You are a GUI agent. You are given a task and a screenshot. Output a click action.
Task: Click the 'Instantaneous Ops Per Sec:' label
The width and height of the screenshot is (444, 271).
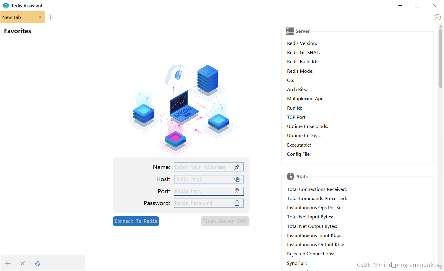[x=316, y=208]
